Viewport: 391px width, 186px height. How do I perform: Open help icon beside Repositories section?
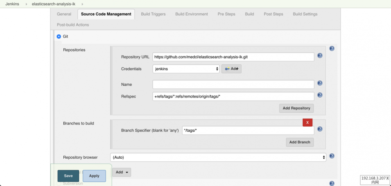[332, 49]
